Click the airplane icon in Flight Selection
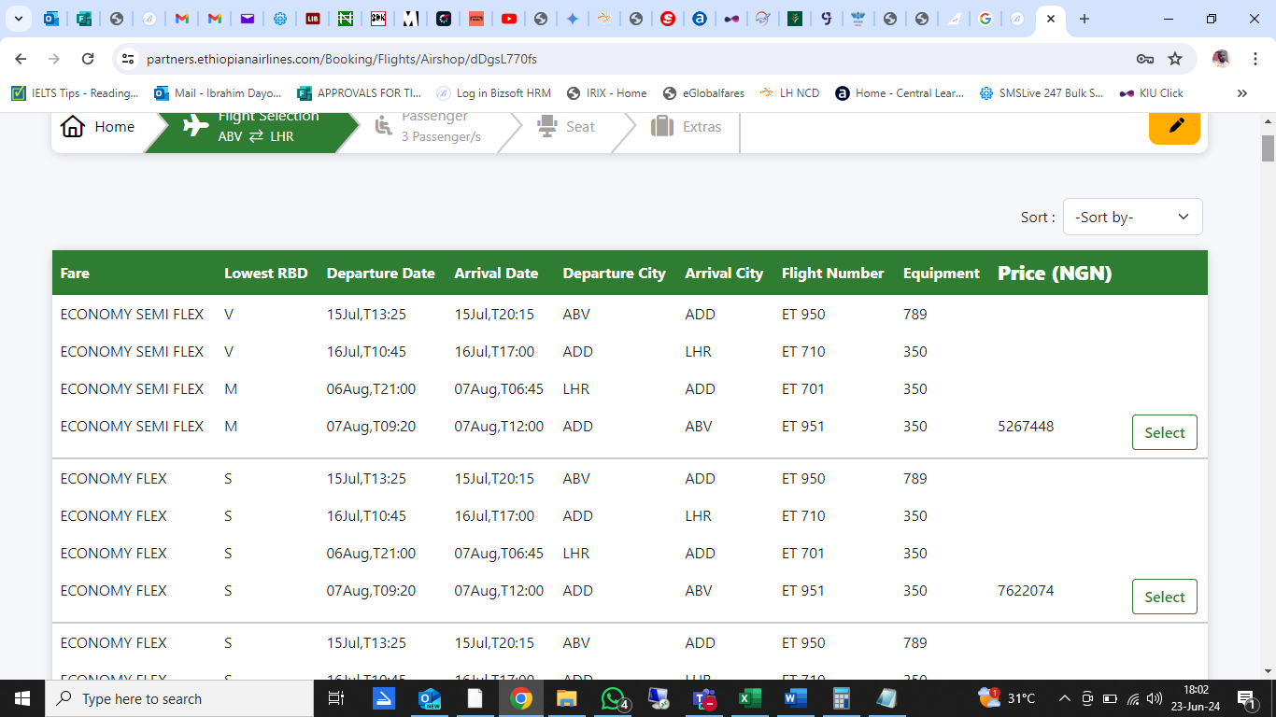 click(196, 126)
